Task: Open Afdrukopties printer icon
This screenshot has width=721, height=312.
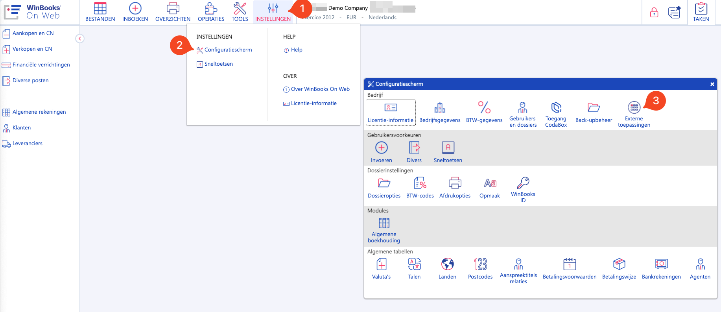Action: pyautogui.click(x=455, y=188)
